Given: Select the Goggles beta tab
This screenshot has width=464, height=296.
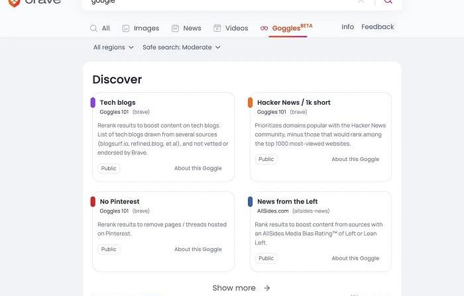Looking at the screenshot, I should coord(286,28).
